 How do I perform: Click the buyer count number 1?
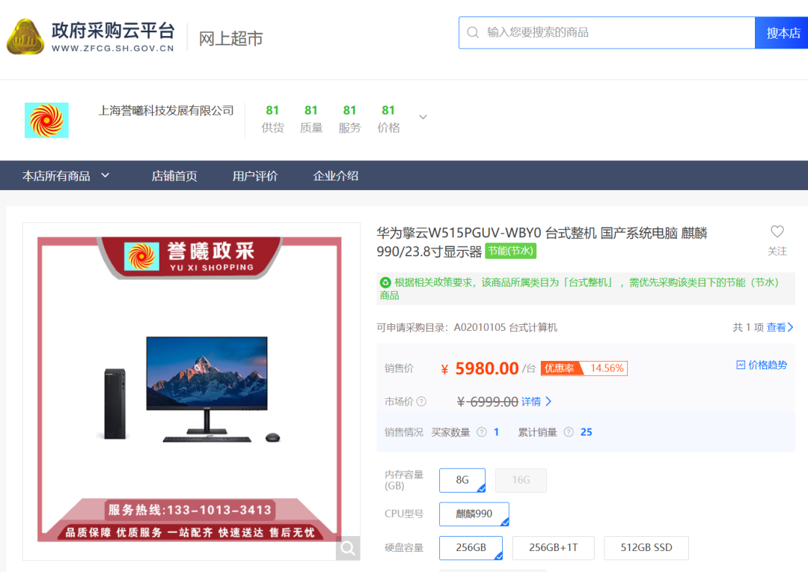tap(496, 432)
